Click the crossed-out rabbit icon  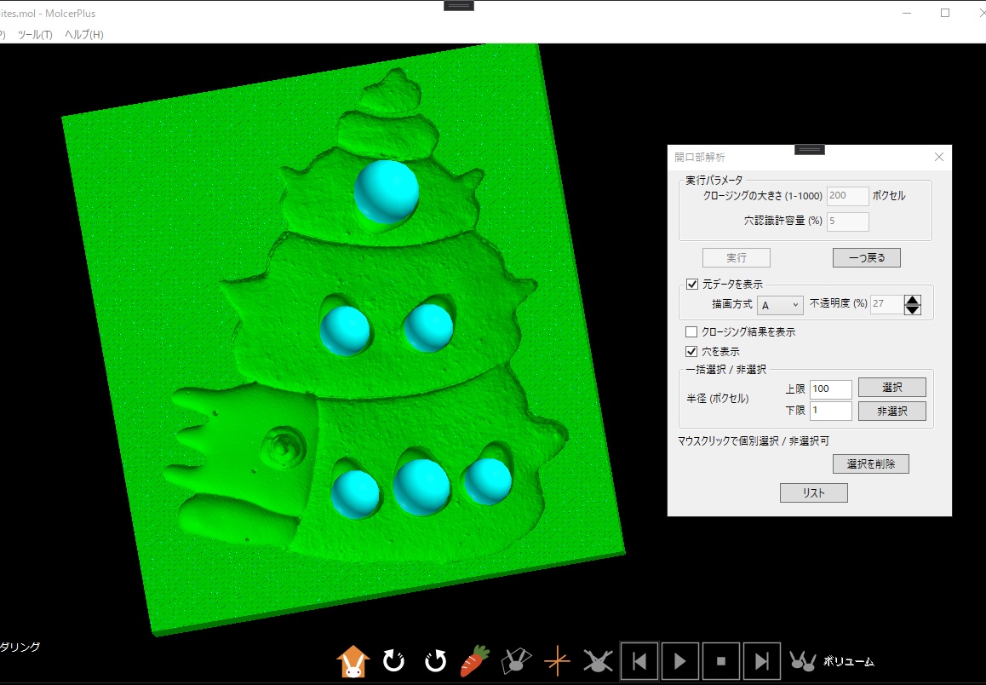[598, 661]
